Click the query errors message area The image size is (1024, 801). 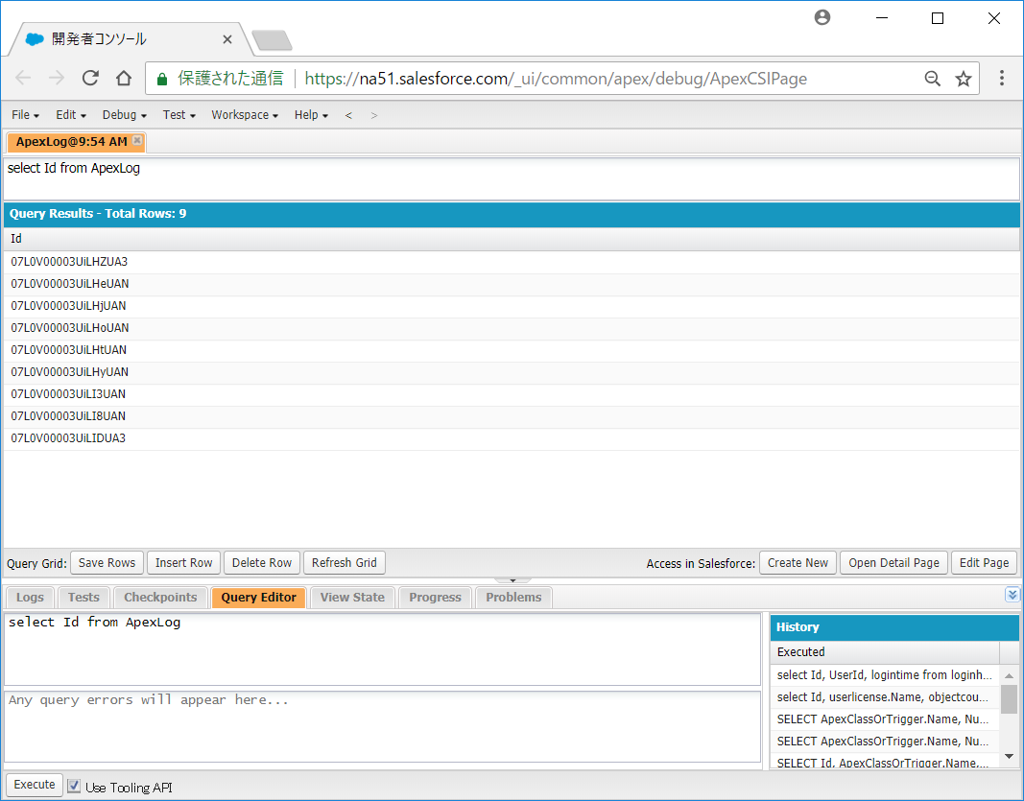pyautogui.click(x=383, y=726)
